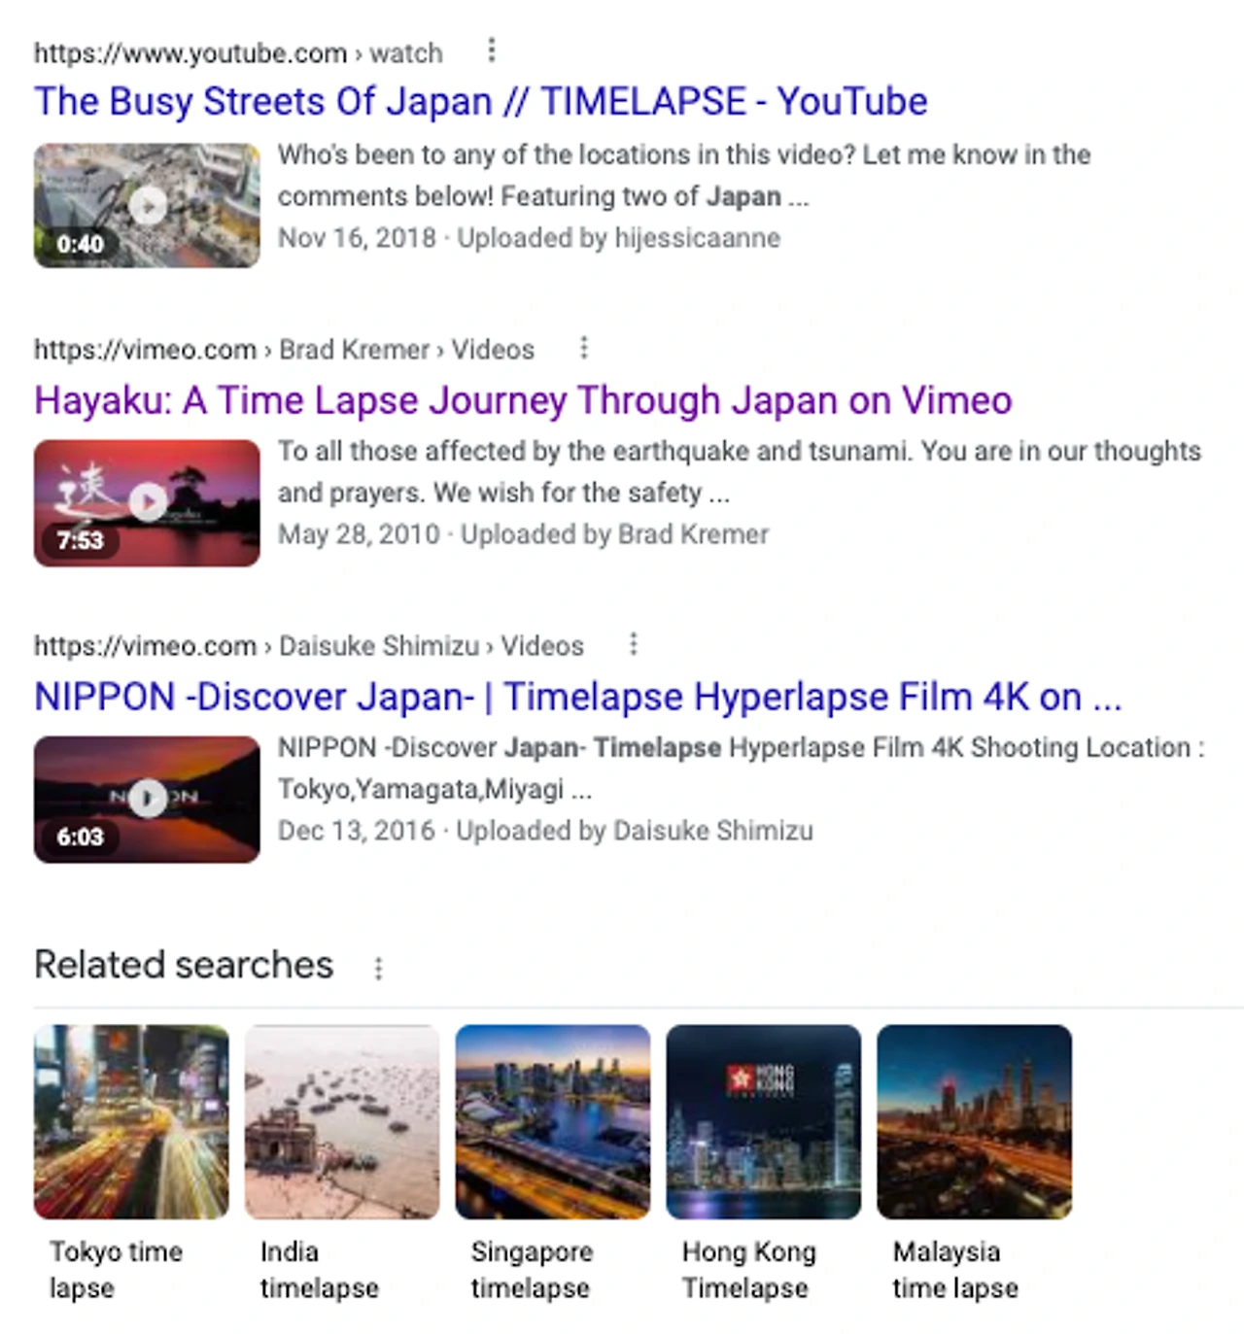Select the Tokyo time lapse related search image
1244x1334 pixels.
pos(131,1122)
